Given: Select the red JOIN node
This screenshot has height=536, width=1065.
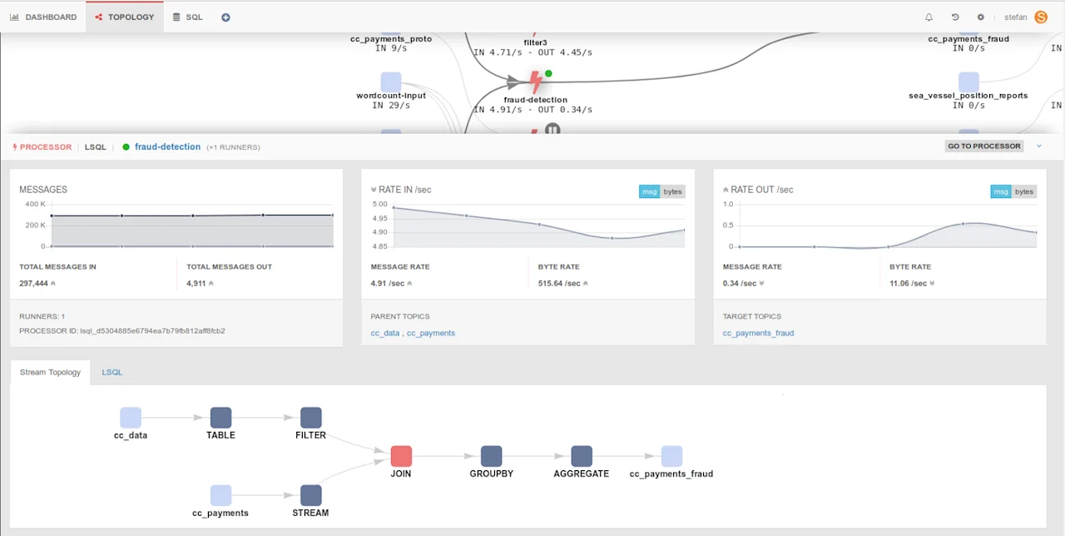Looking at the screenshot, I should (x=401, y=456).
